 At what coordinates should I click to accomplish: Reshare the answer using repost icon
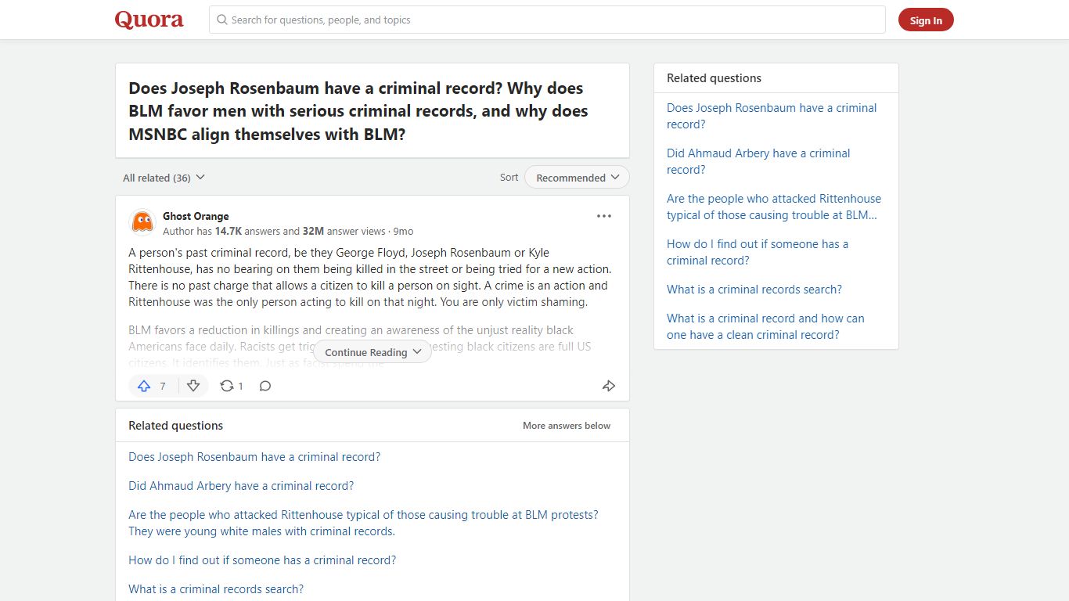[x=232, y=386]
